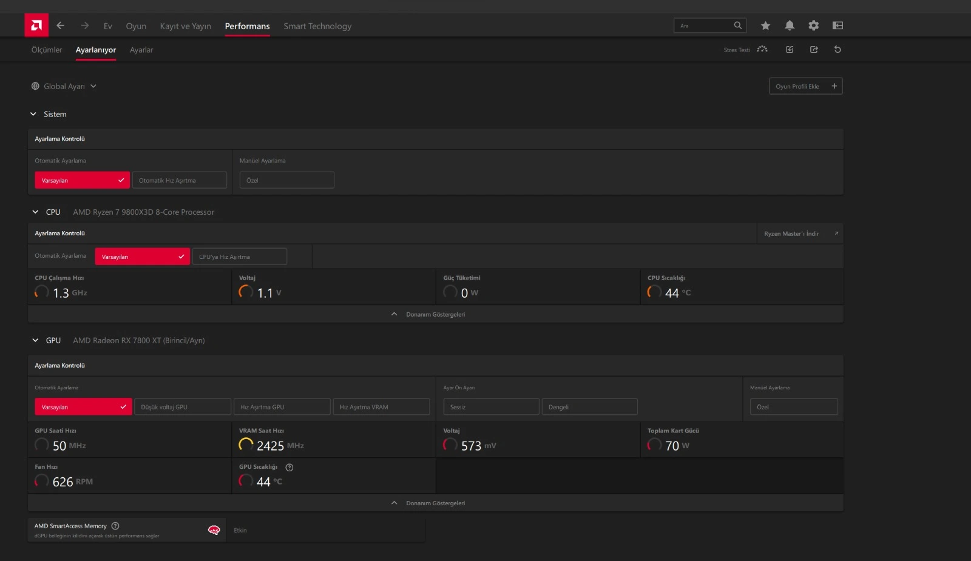Select Varsayılan under Sistem Otomatik Ayarlama

(x=82, y=180)
